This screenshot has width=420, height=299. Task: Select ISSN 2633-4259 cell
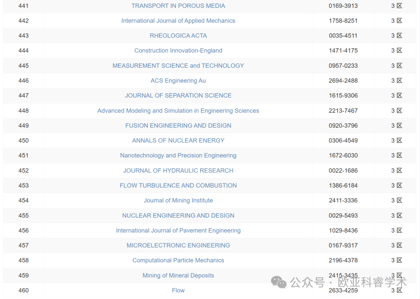click(343, 290)
